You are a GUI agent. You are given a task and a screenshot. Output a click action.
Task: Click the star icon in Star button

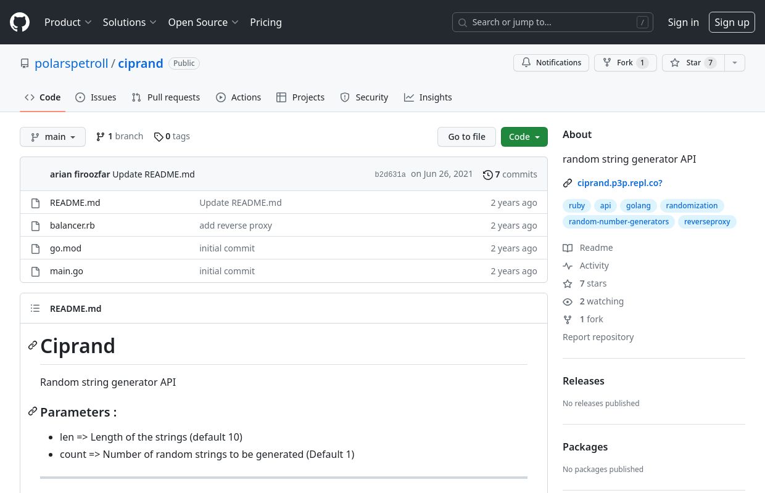point(675,63)
